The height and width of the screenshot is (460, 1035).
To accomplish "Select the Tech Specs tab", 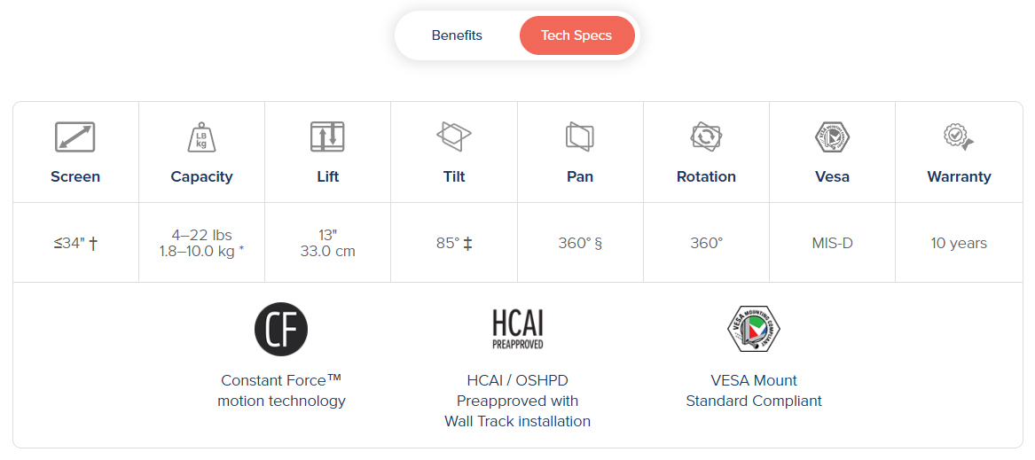I will coord(576,35).
